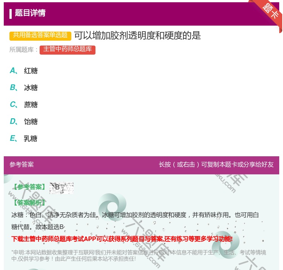This screenshot has width=283, height=270.
Task: Select answer option E 乳糖
Action: (24, 138)
